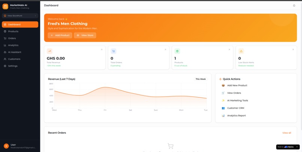Viewport: 302px width, 152px height.
Task: Click the people icon beside Customer CRM
Action: click(223, 108)
